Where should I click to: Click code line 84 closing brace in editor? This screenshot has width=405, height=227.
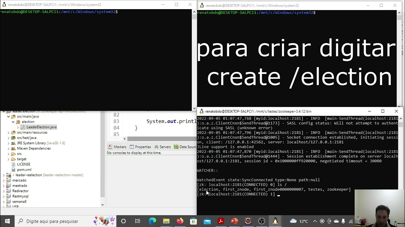click(136, 128)
